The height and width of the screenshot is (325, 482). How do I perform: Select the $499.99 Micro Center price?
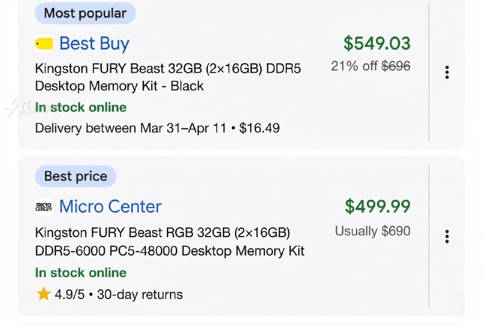click(377, 206)
